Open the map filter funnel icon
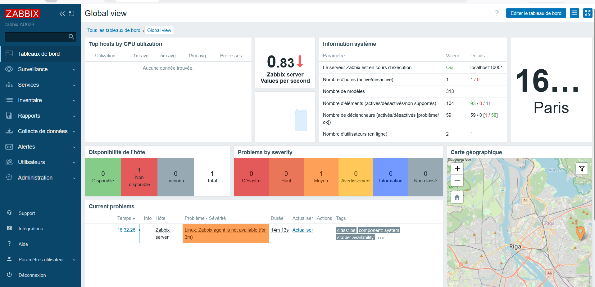595x287 pixels. click(x=582, y=169)
